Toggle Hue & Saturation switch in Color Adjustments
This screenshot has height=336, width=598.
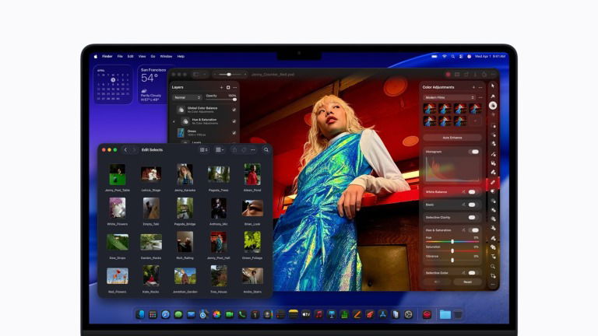[x=474, y=230]
